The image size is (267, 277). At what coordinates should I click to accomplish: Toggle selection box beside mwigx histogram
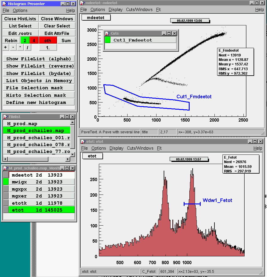pos(6,182)
